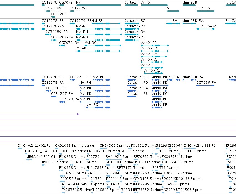Viewport: 236px width, 194px height.
Task: Click the EK263616.5prime EST label
Action: click(x=77, y=190)
